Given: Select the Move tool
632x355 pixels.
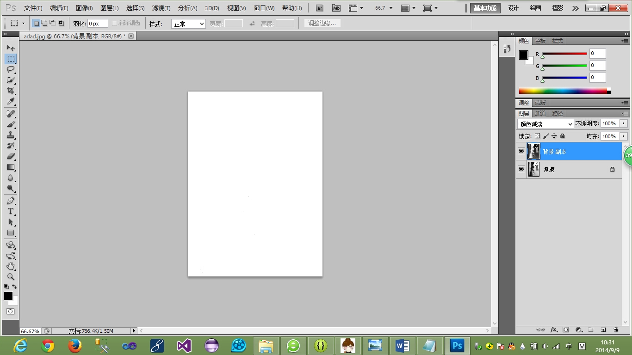Looking at the screenshot, I should click(x=11, y=48).
